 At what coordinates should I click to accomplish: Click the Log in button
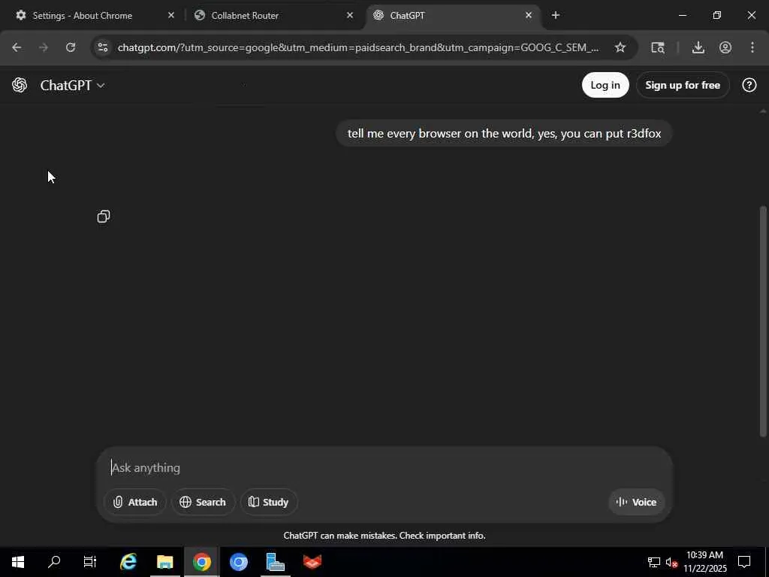605,85
